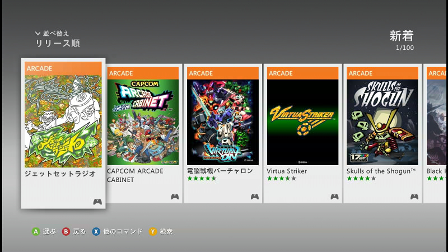Click controller icon on Virtual-On tile

click(x=255, y=197)
